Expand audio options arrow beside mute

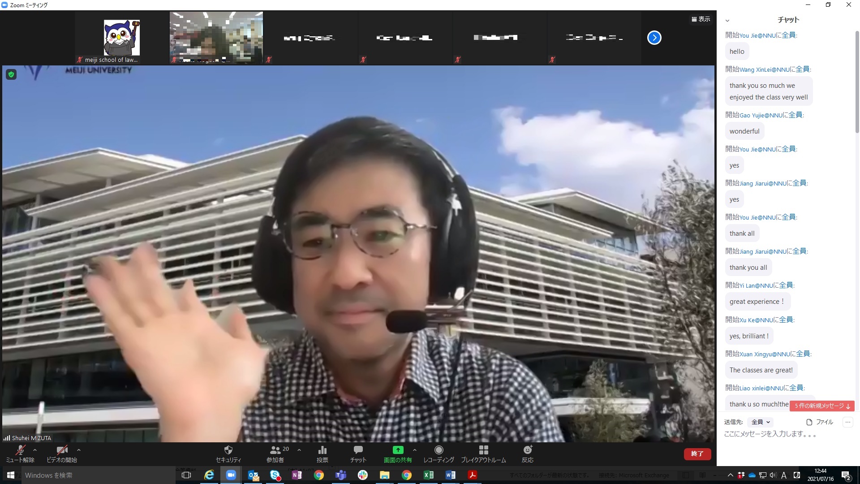(35, 450)
